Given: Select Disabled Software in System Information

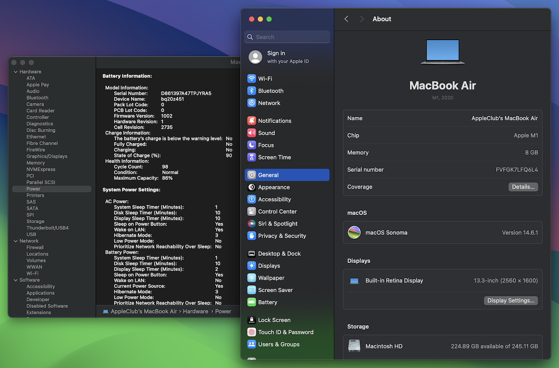Looking at the screenshot, I should pos(47,306).
